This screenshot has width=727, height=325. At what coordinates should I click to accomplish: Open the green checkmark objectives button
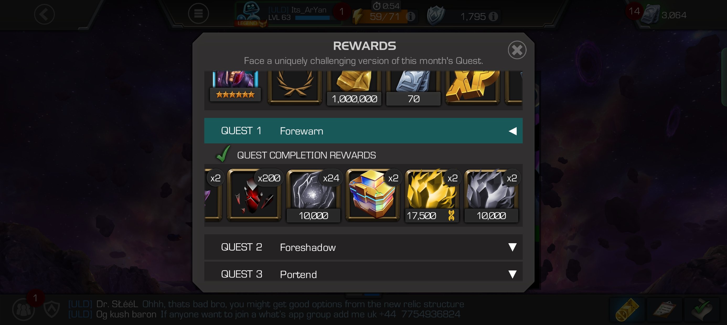[x=702, y=310]
